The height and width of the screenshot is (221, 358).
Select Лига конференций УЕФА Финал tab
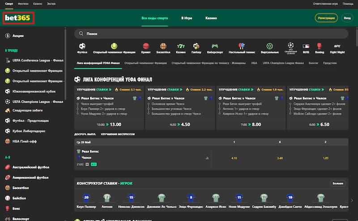[98, 63]
